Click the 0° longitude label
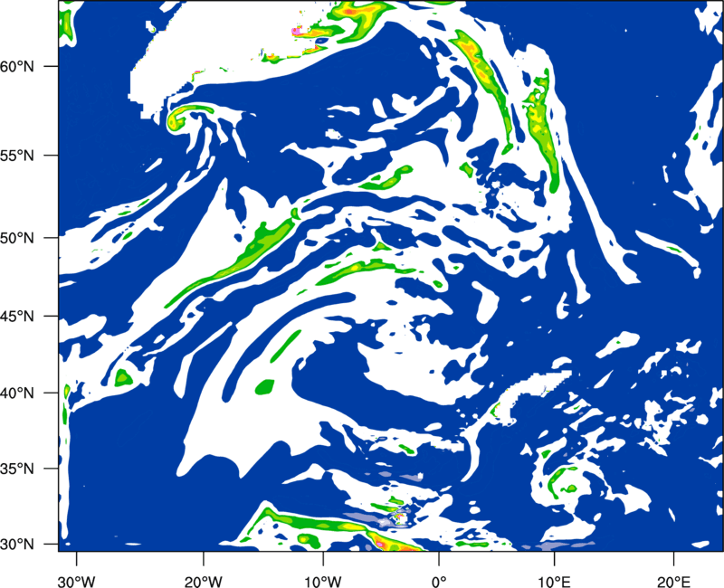 click(439, 581)
